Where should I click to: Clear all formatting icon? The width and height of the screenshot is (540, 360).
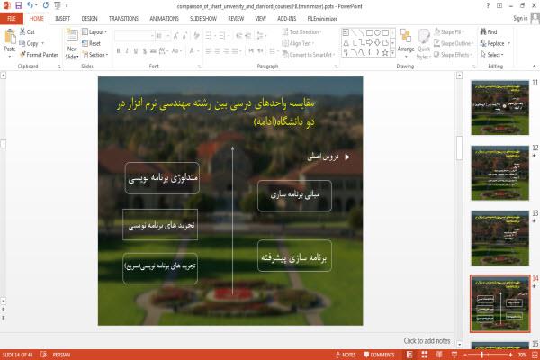[x=196, y=36]
